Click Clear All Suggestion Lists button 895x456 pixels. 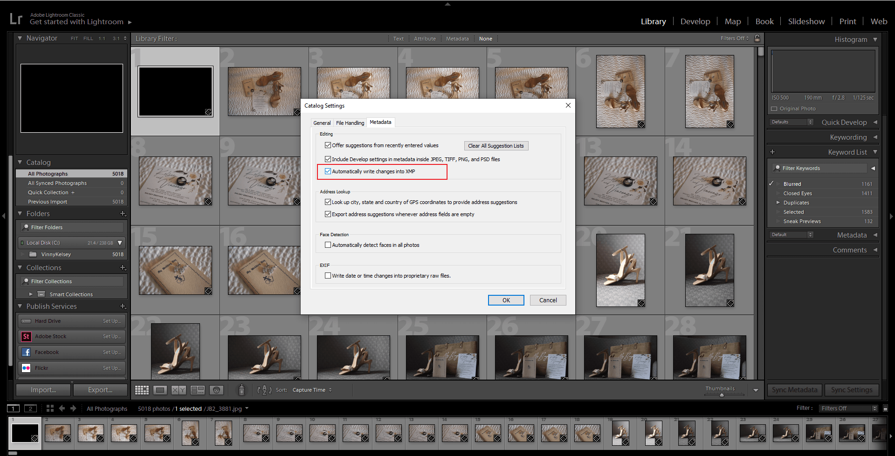[496, 146]
